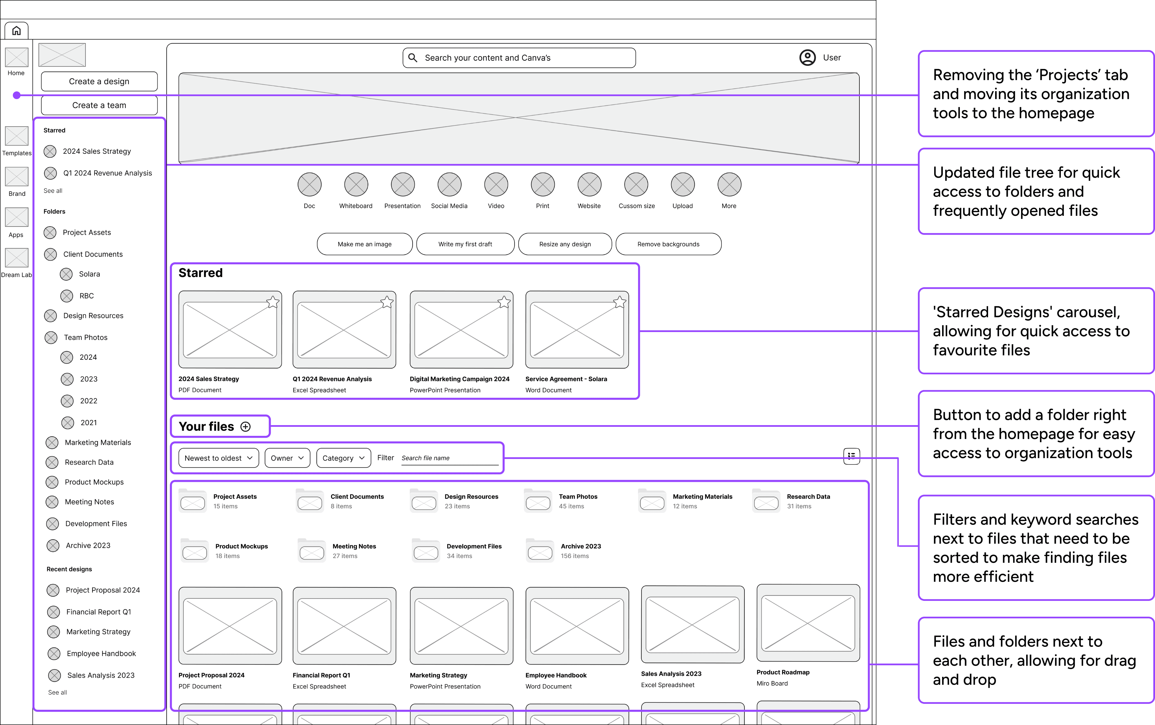Click the magnifier icon in search bar
This screenshot has height=725, width=1155.
[413, 58]
